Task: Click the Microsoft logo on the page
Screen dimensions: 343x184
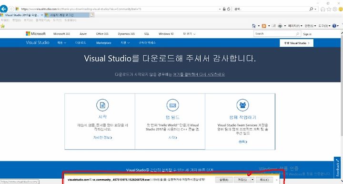Action: pyautogui.click(x=36, y=34)
